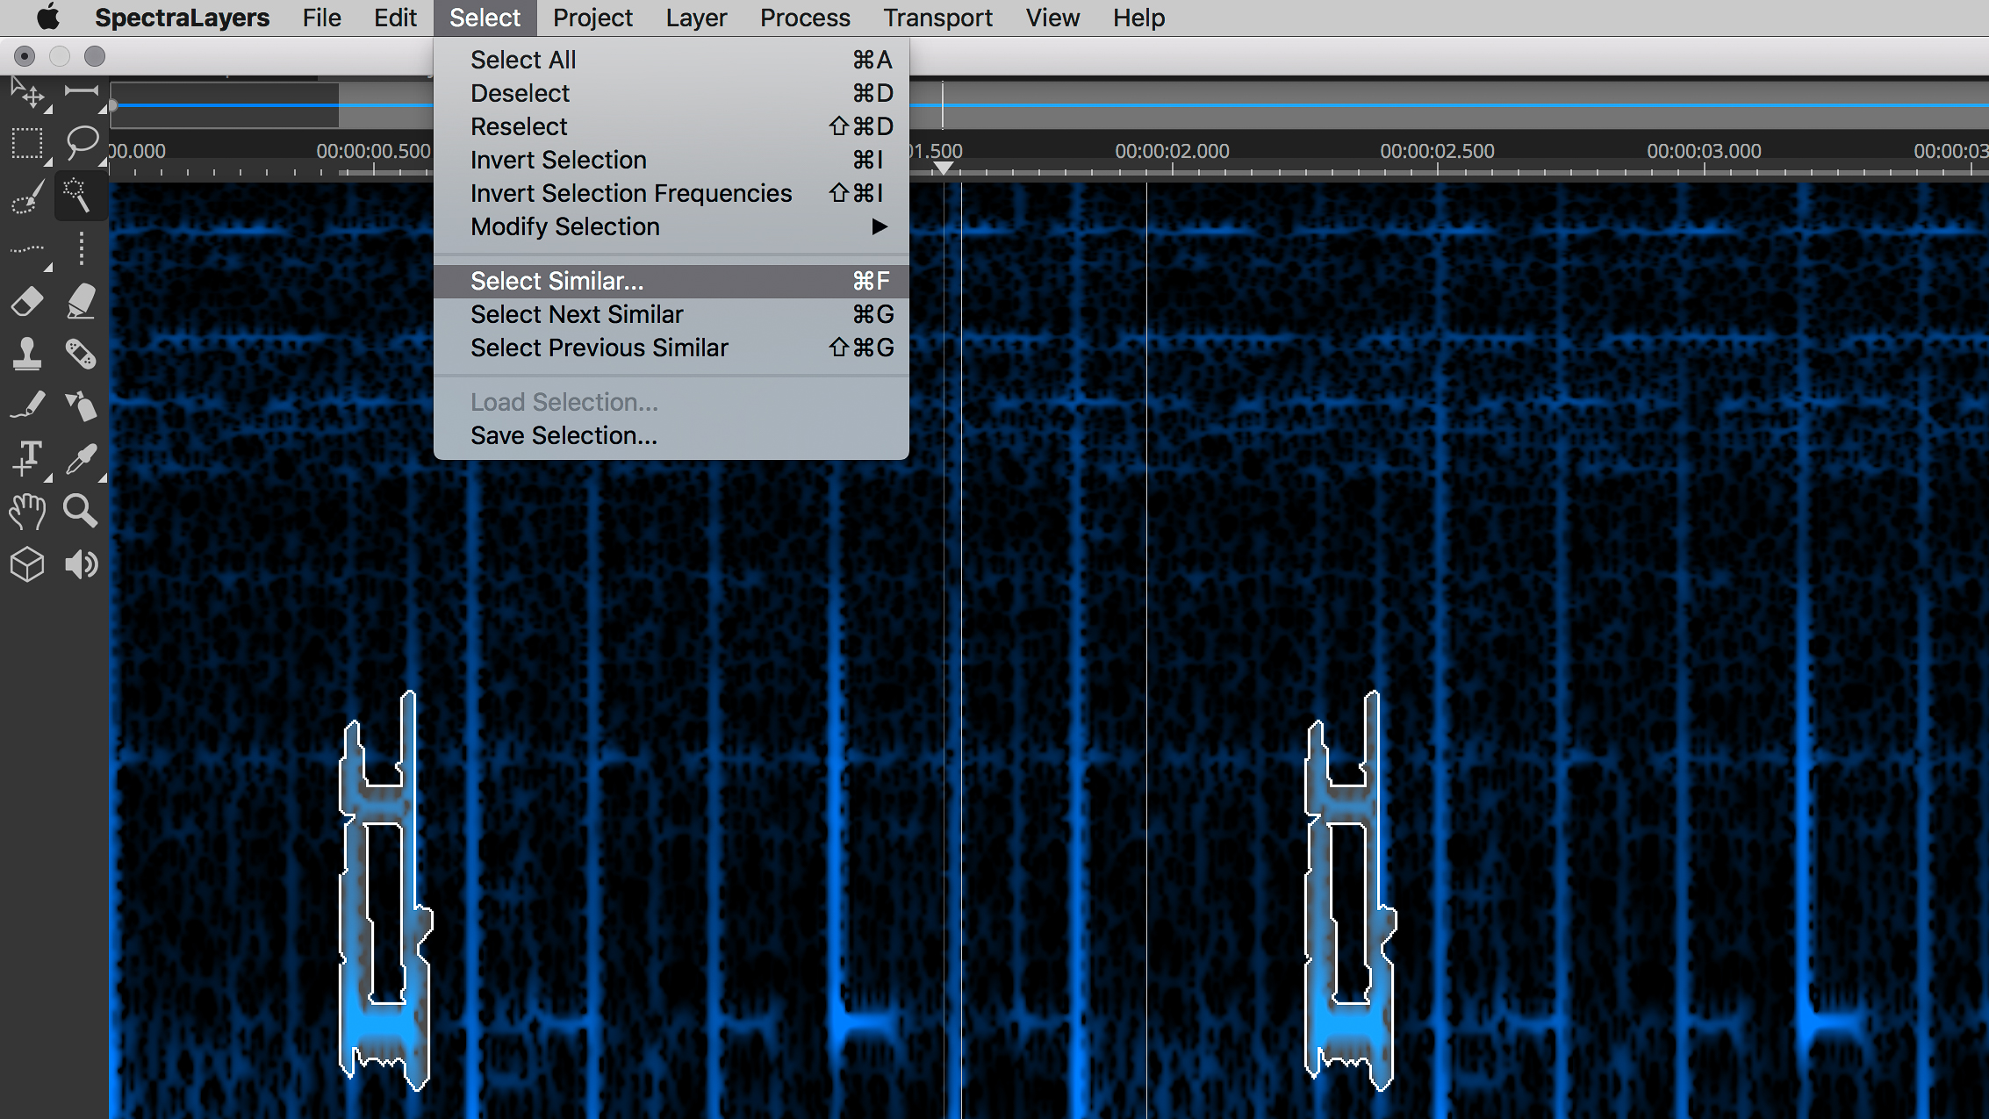Run Invert Selection Frequencies
Screen dimensions: 1989x1119
click(630, 193)
